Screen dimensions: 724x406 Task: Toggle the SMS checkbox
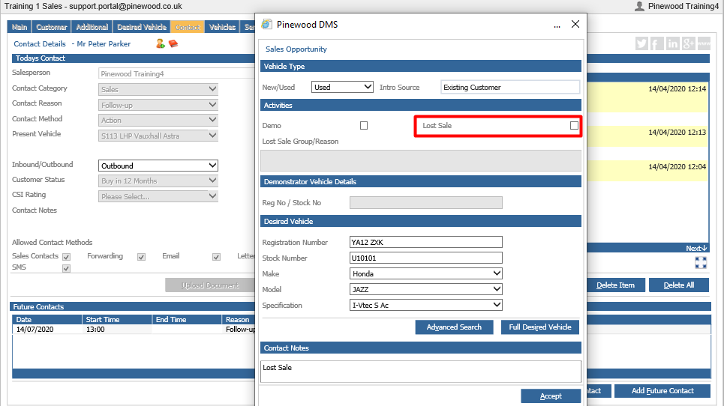pos(67,268)
